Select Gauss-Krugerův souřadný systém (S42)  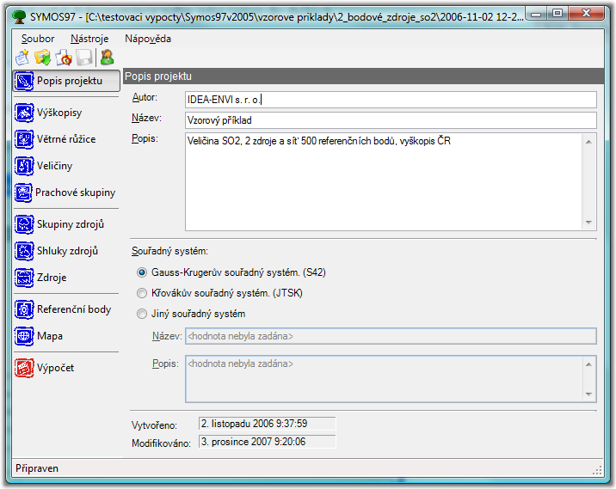(231, 272)
